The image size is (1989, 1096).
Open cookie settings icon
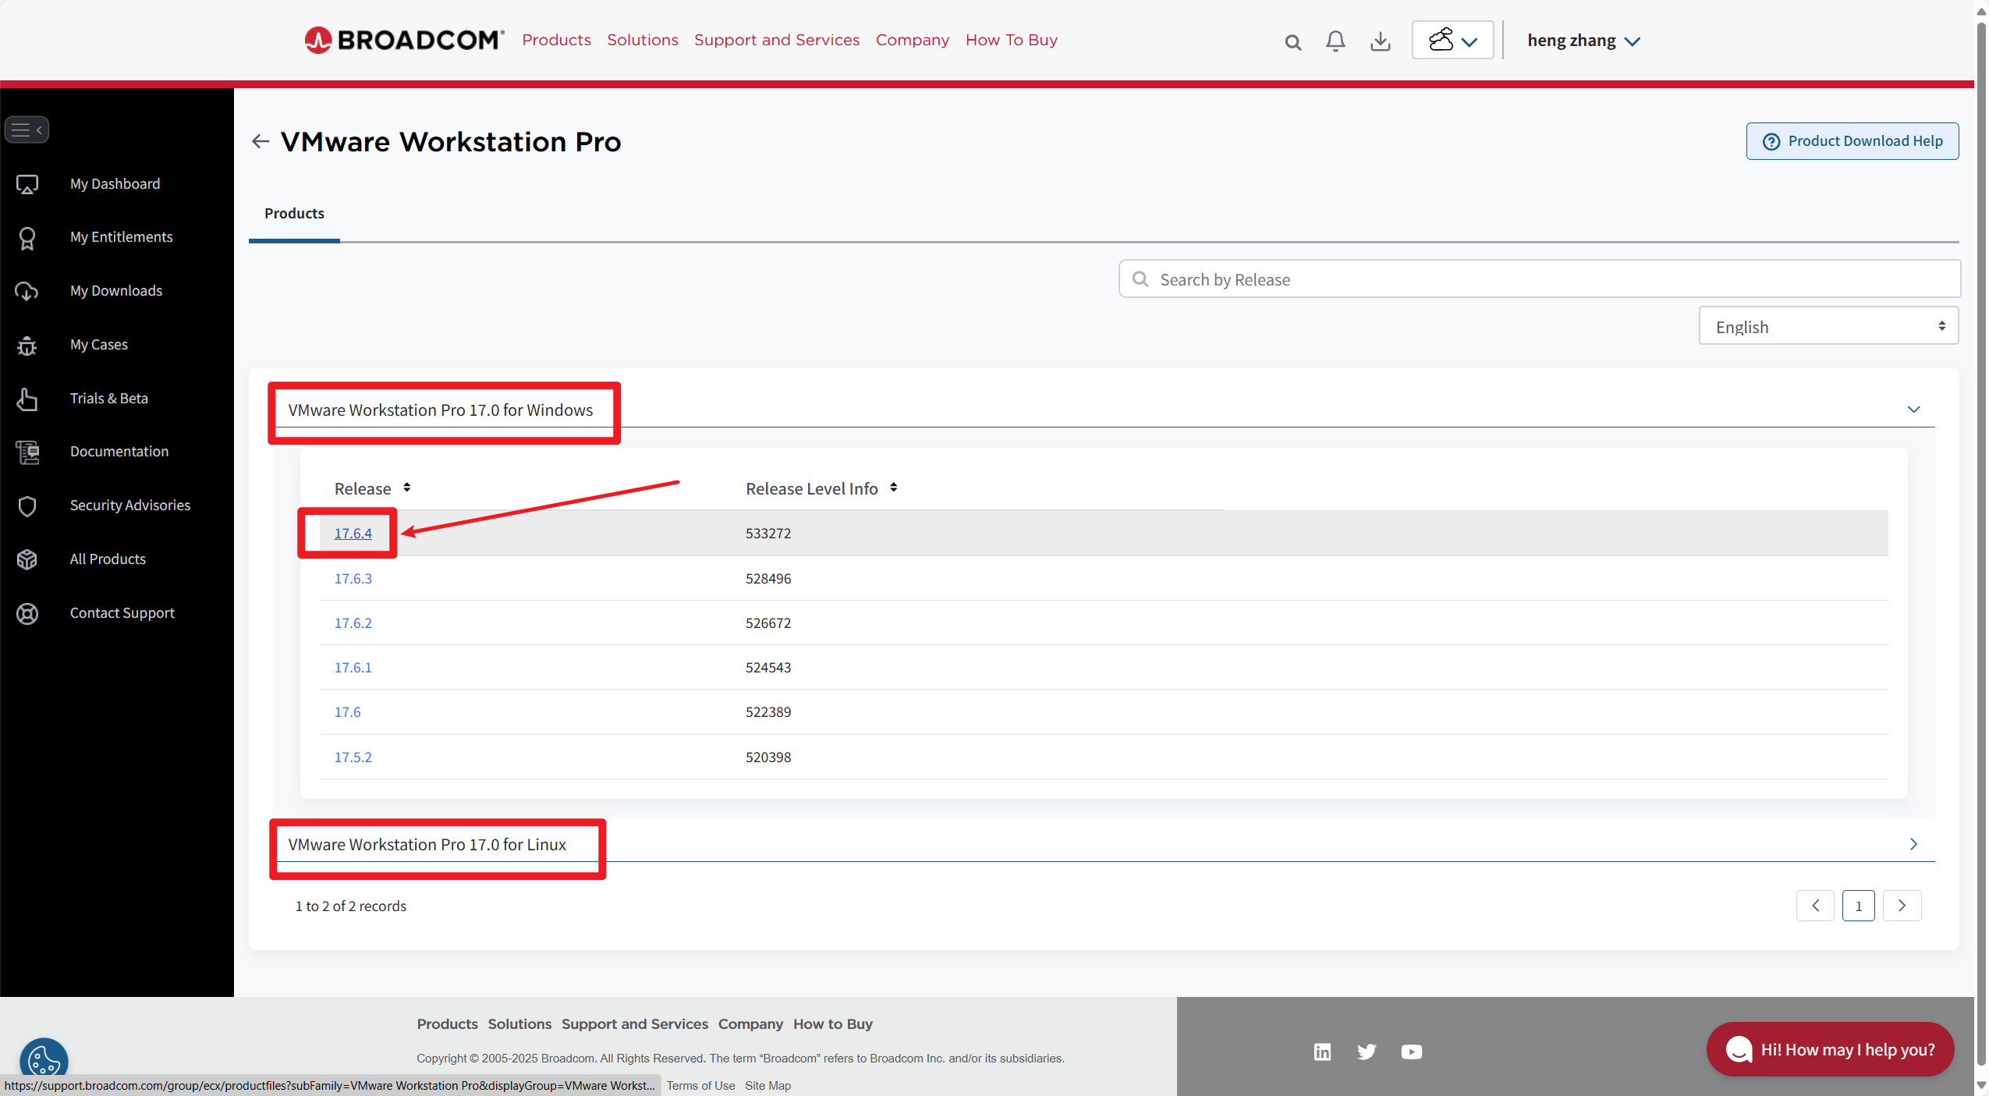pyautogui.click(x=44, y=1060)
